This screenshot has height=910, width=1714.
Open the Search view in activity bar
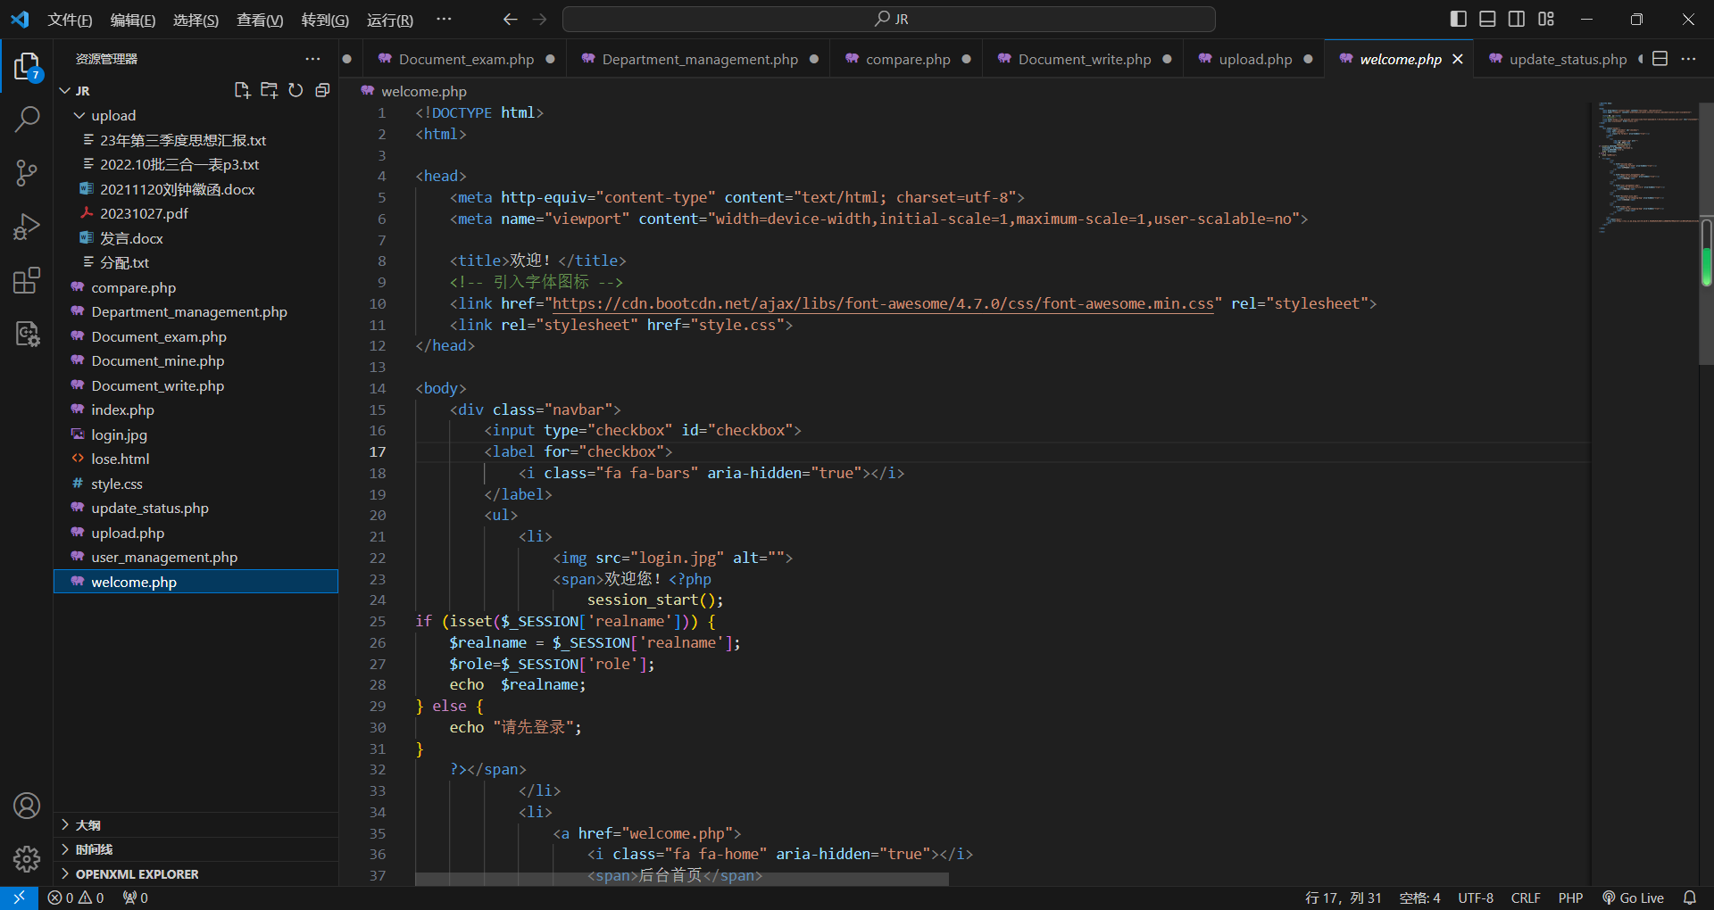(x=27, y=119)
